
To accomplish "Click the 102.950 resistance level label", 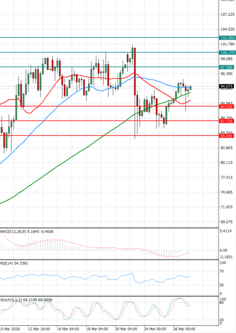I will (227, 38).
